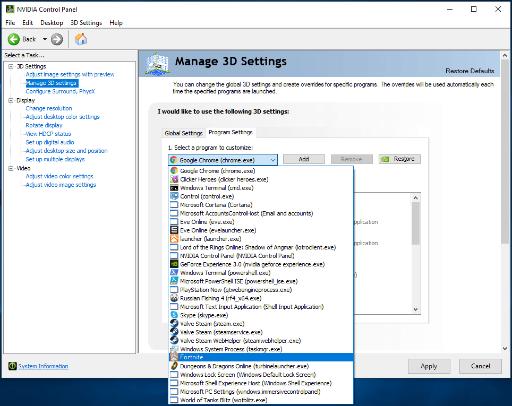Open the Desktop menu

(x=52, y=22)
